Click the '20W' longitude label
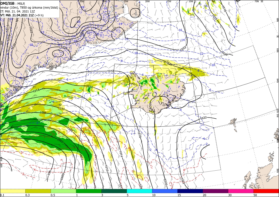 (x=147, y=1)
